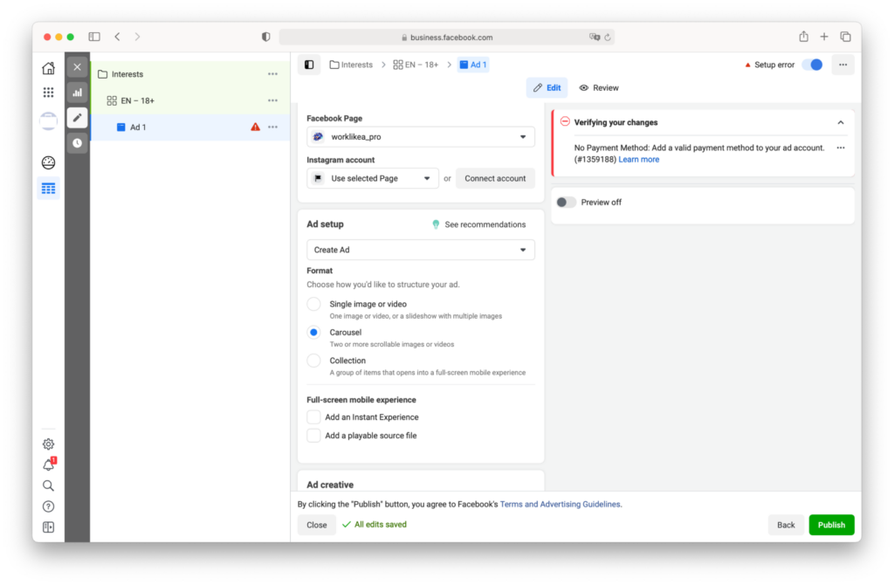Click the settings gear icon
This screenshot has height=585, width=894.
point(48,444)
